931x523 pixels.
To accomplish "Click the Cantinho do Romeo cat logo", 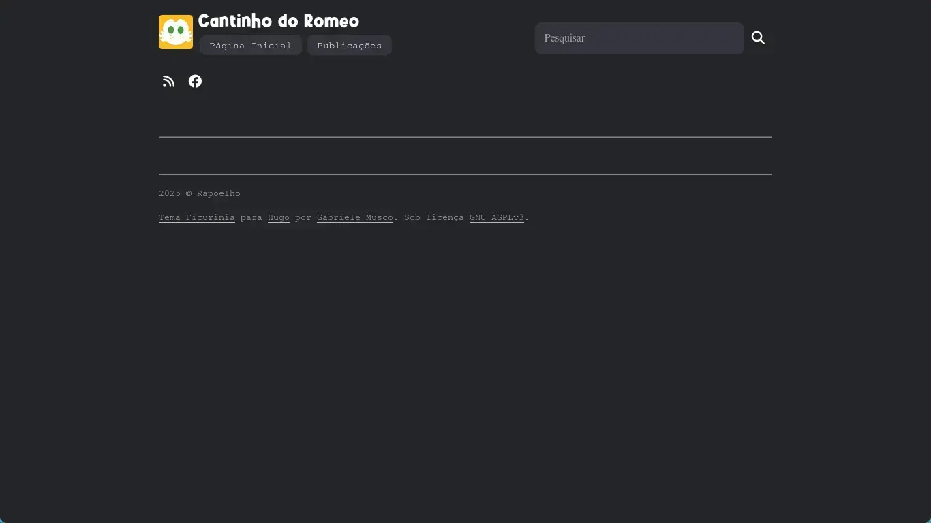I will (175, 31).
